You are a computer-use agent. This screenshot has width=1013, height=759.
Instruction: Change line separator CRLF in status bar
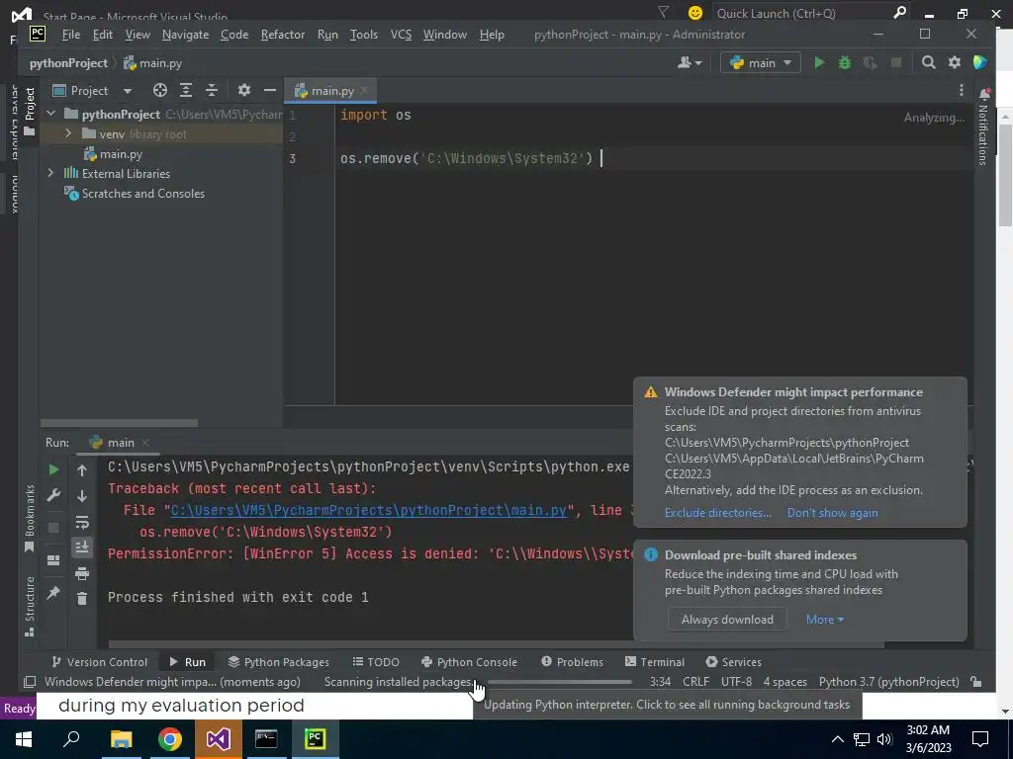pyautogui.click(x=695, y=682)
